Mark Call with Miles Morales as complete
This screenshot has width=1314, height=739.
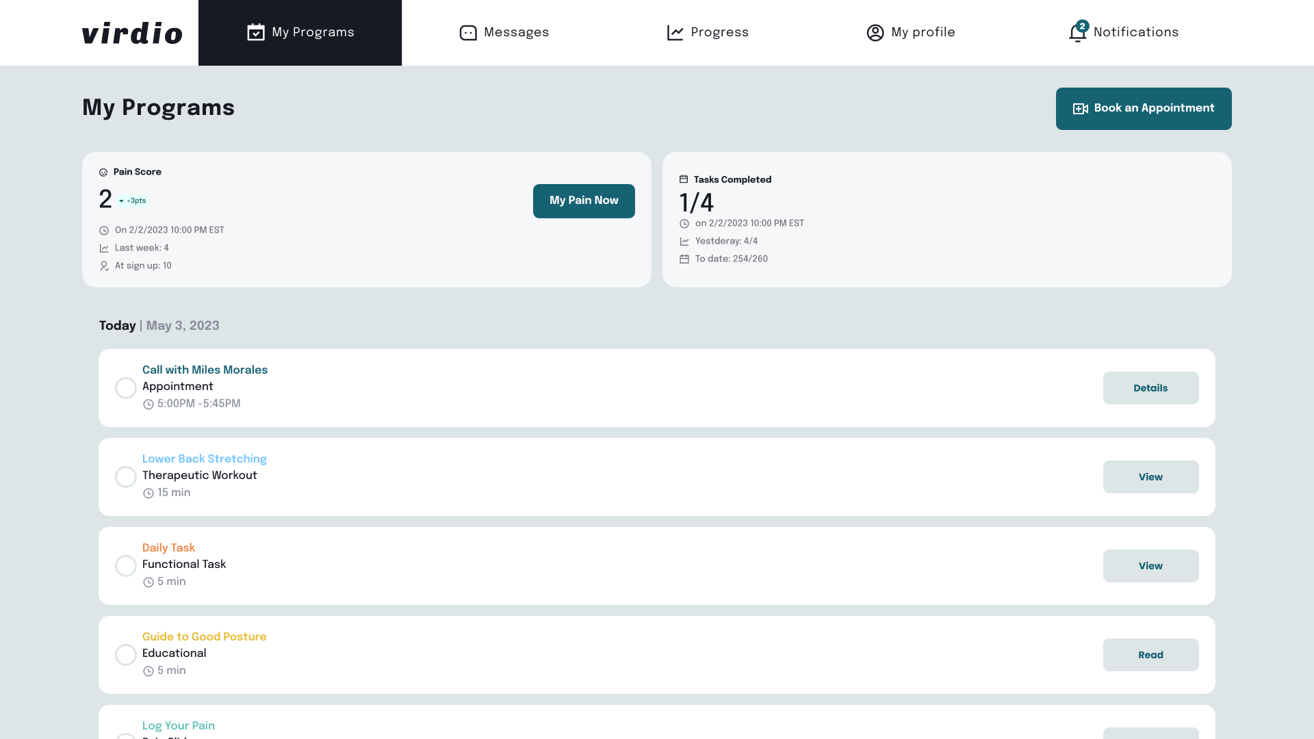click(x=125, y=388)
